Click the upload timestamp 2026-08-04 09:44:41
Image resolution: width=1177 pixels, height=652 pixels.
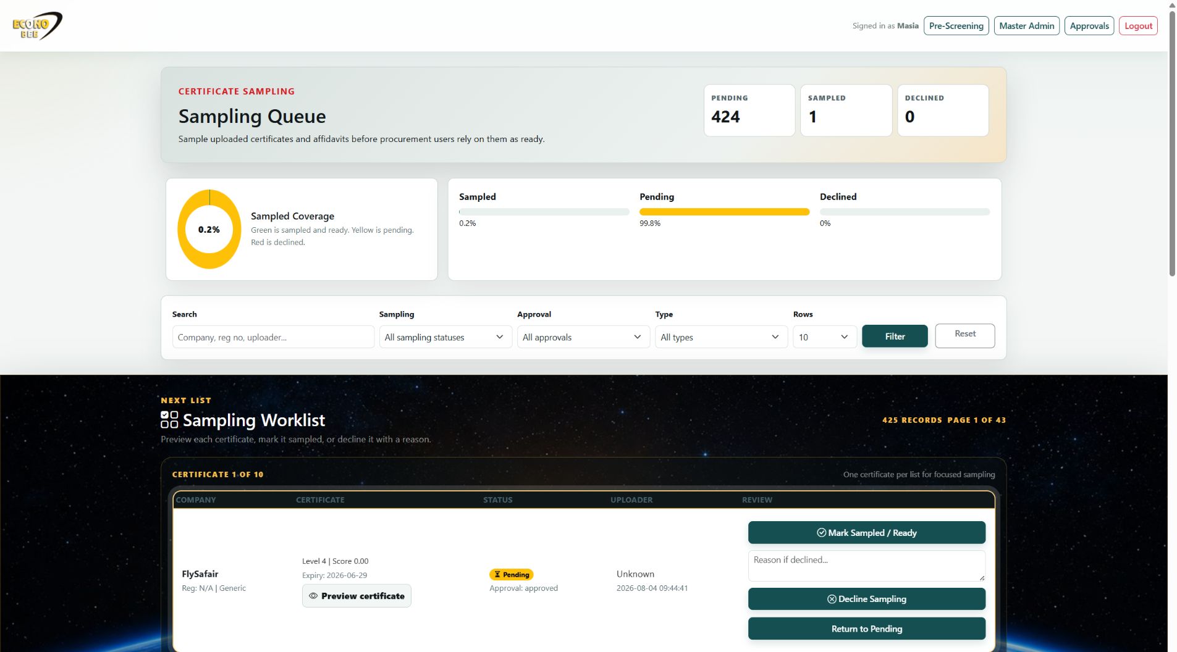click(652, 588)
